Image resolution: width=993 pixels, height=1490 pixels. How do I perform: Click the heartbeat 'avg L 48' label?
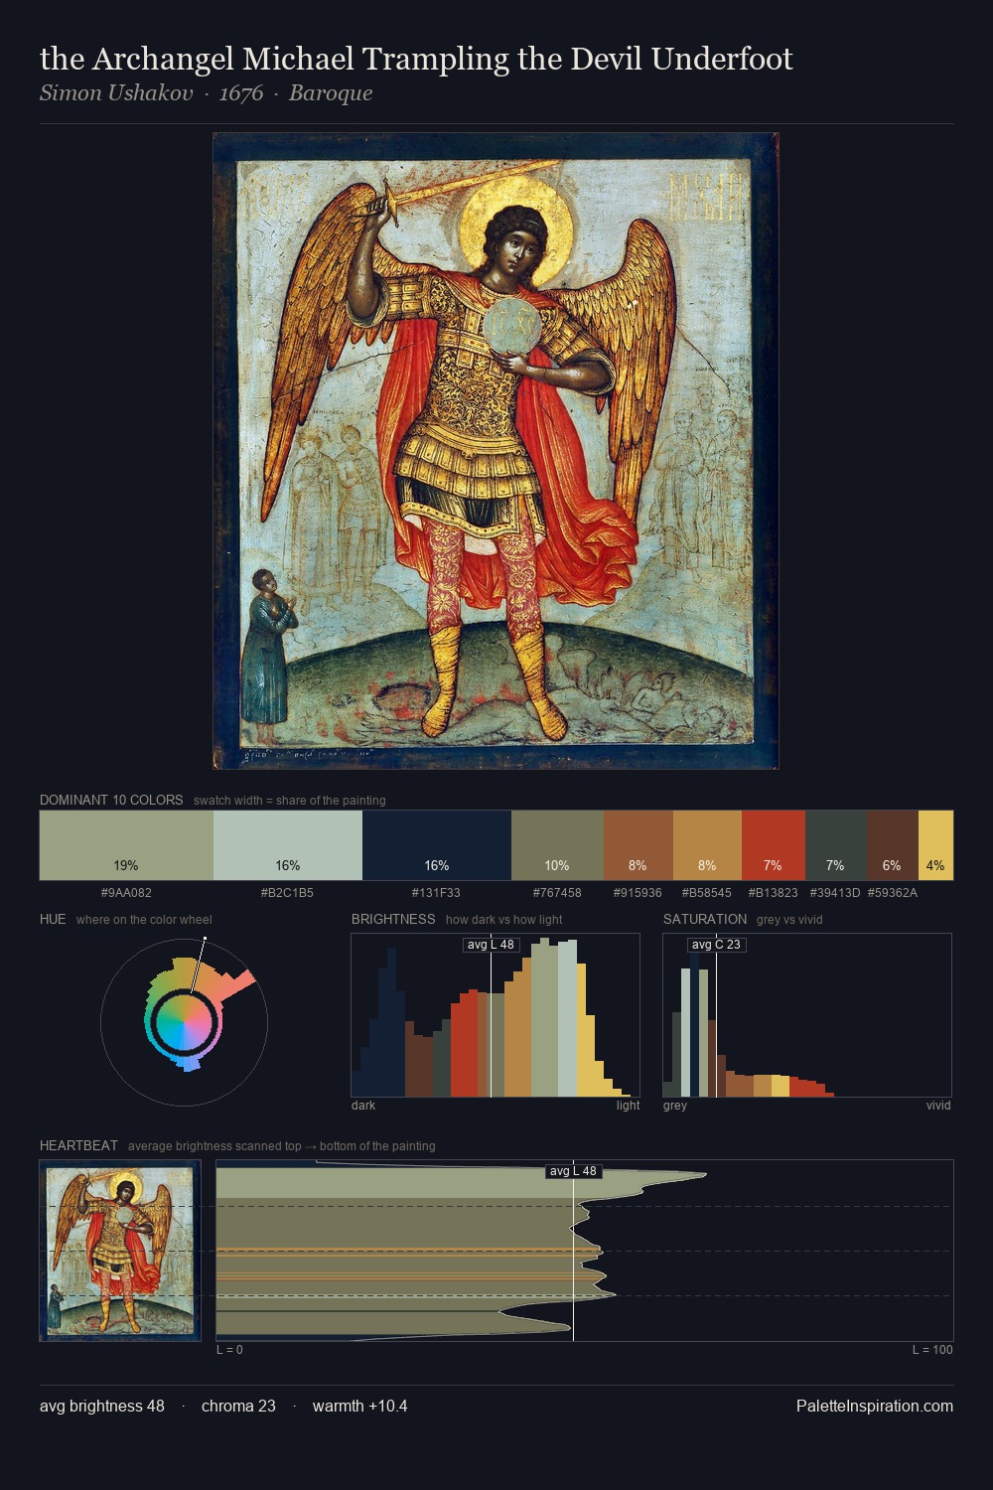pos(574,1171)
